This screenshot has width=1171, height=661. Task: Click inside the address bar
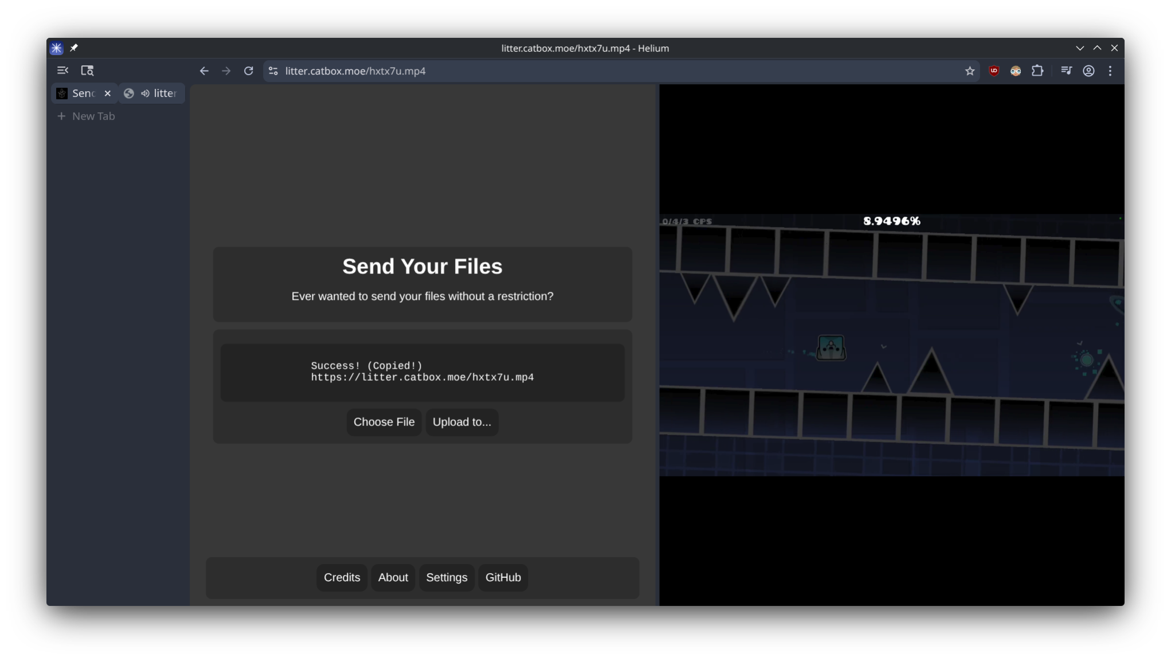516,71
